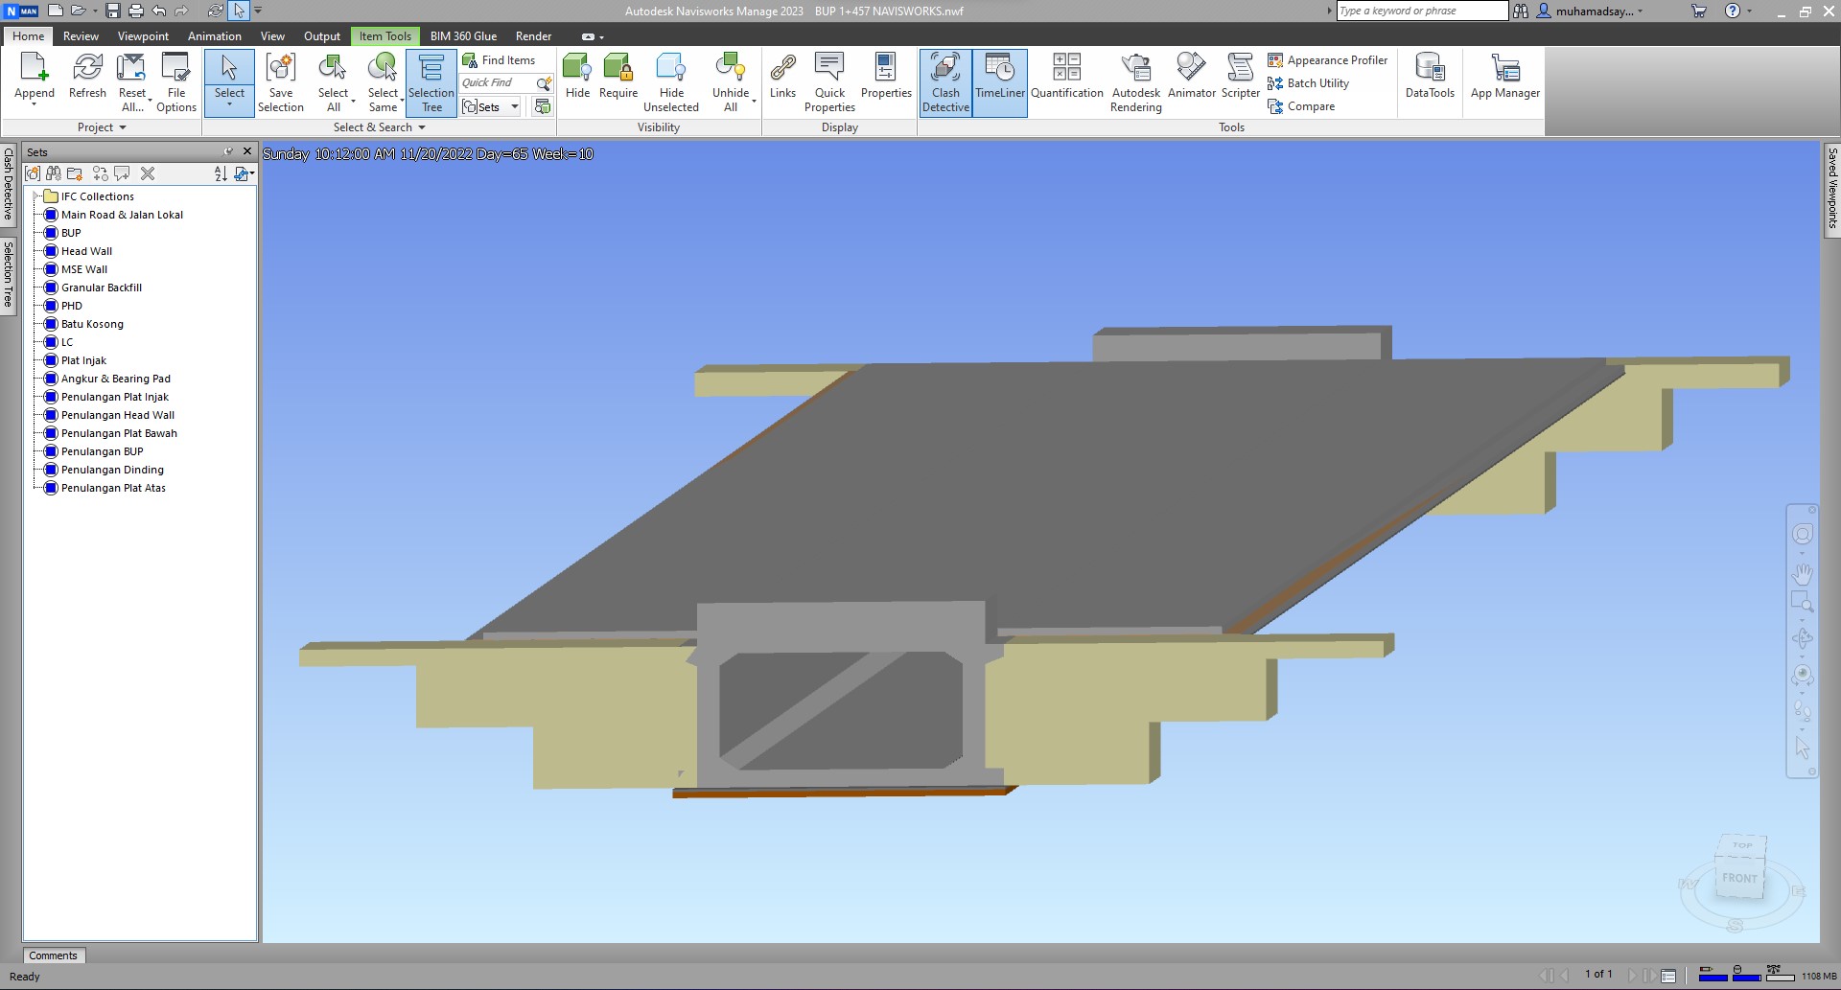
Task: Open the Properties window
Action: coord(886,77)
